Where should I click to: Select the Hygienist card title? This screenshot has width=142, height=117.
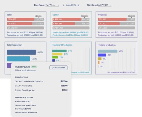tap(102, 15)
